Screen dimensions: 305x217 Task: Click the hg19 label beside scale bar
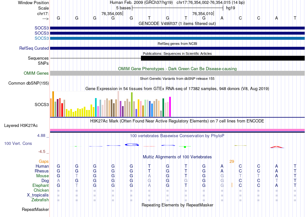click(231, 8)
